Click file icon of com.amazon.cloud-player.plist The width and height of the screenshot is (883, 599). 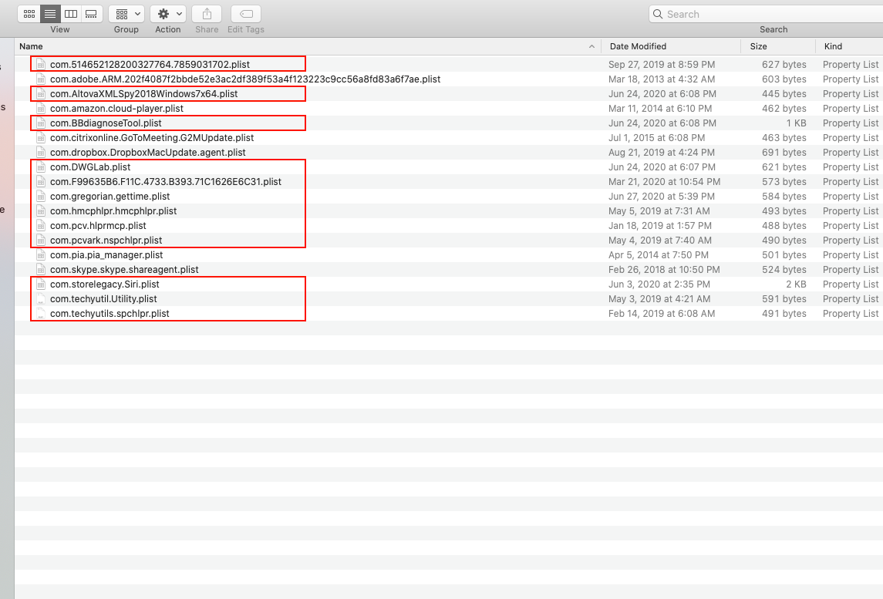click(41, 108)
